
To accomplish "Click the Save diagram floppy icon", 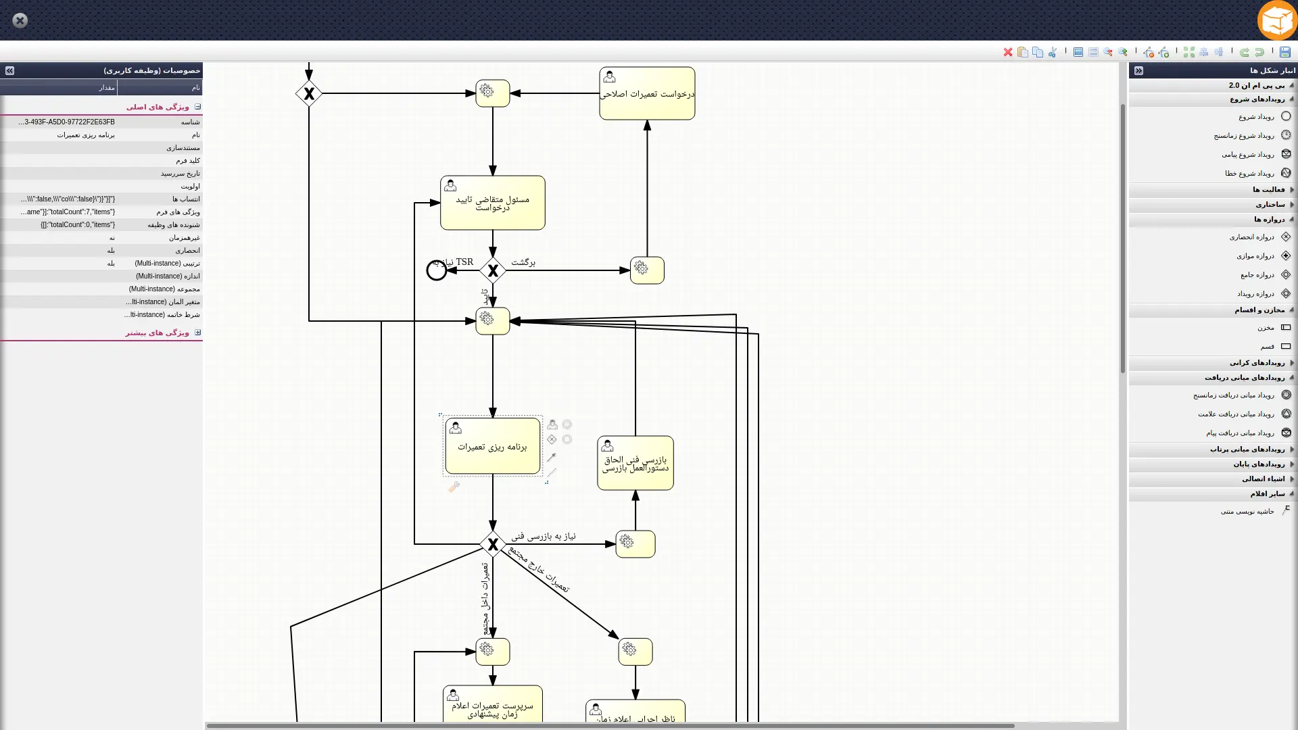I will coord(1285,52).
